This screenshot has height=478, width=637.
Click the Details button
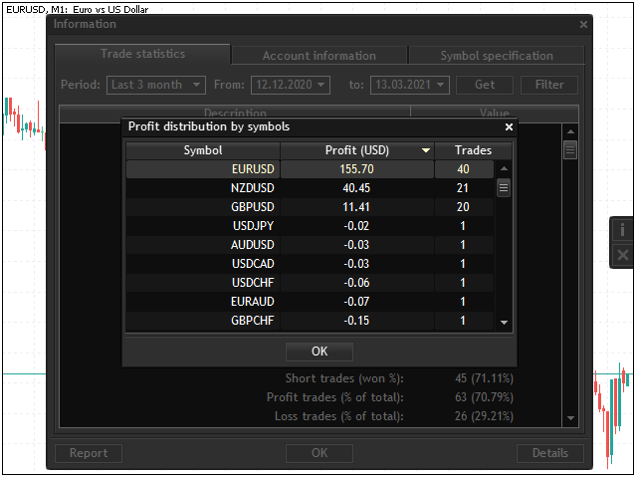tap(550, 453)
